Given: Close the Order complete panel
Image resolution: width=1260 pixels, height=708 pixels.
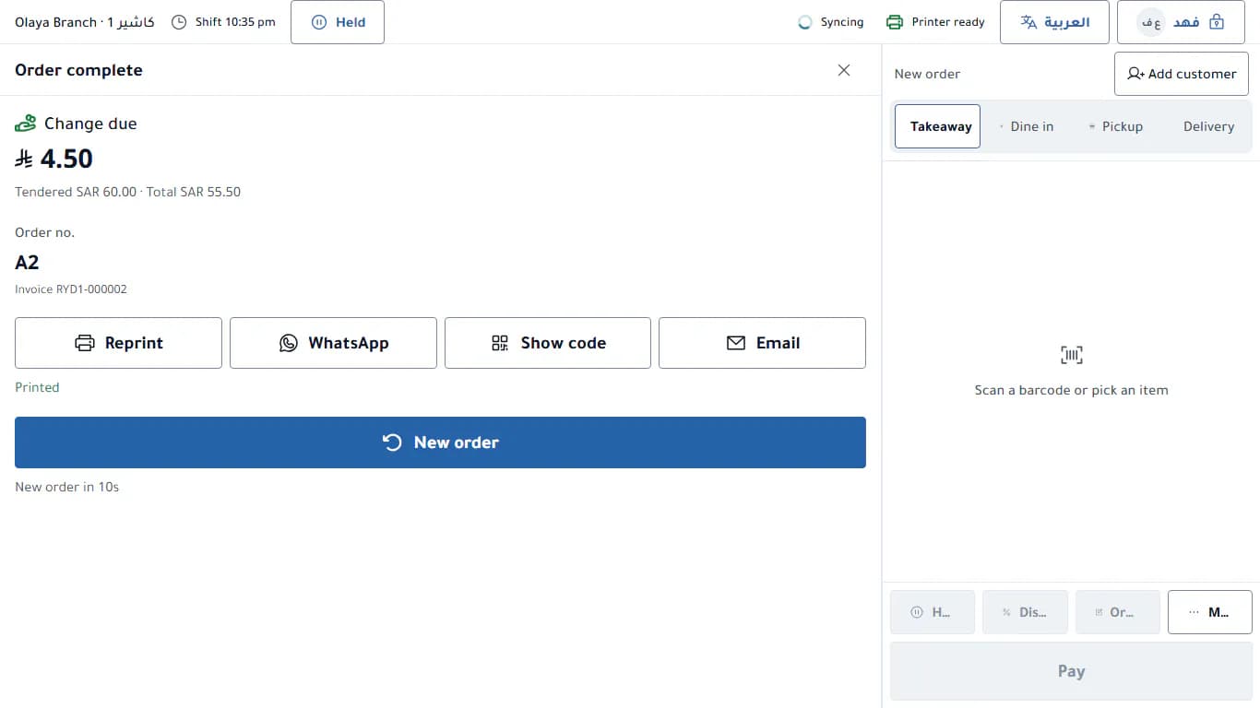Looking at the screenshot, I should pos(844,70).
